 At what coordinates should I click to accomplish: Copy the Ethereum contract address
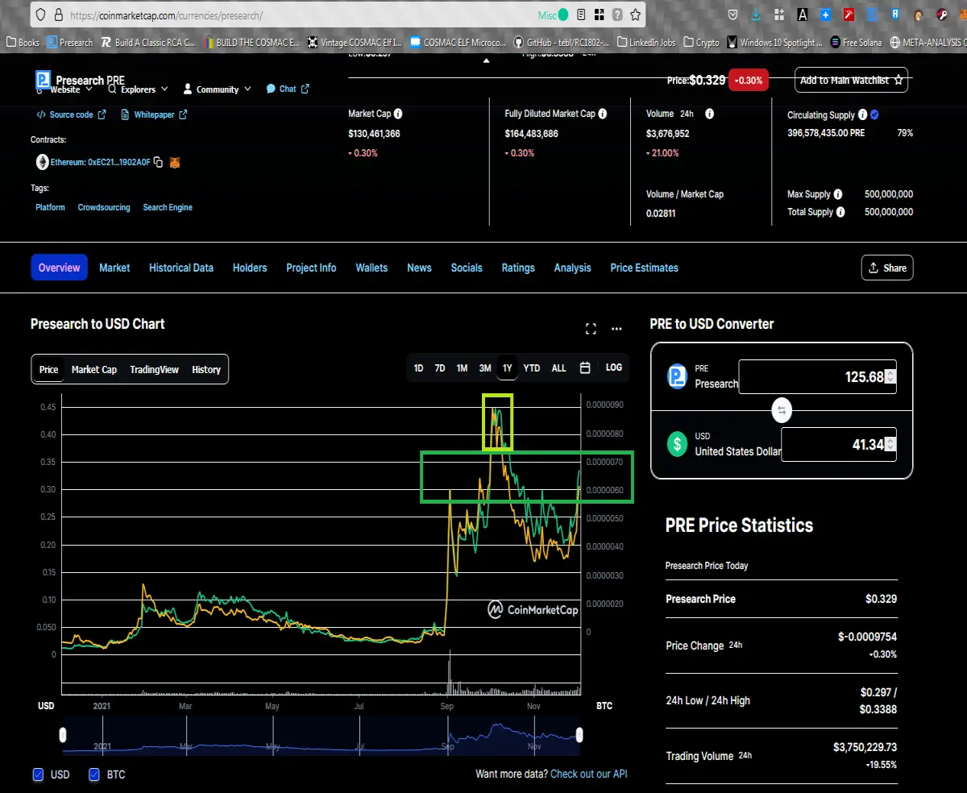[158, 162]
